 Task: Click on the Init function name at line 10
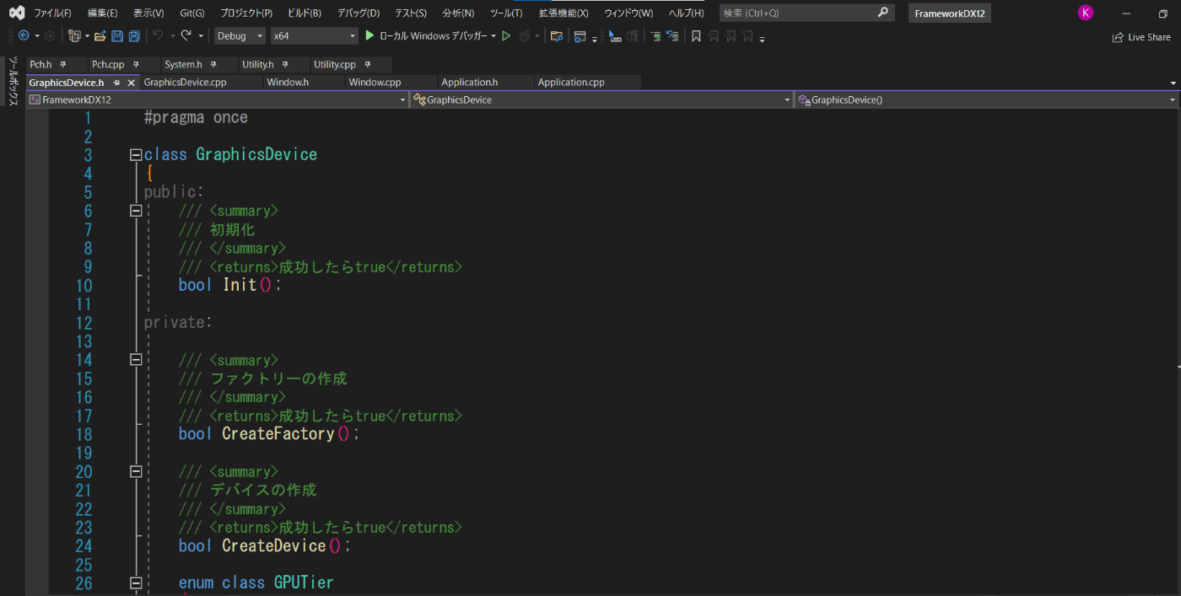(240, 285)
